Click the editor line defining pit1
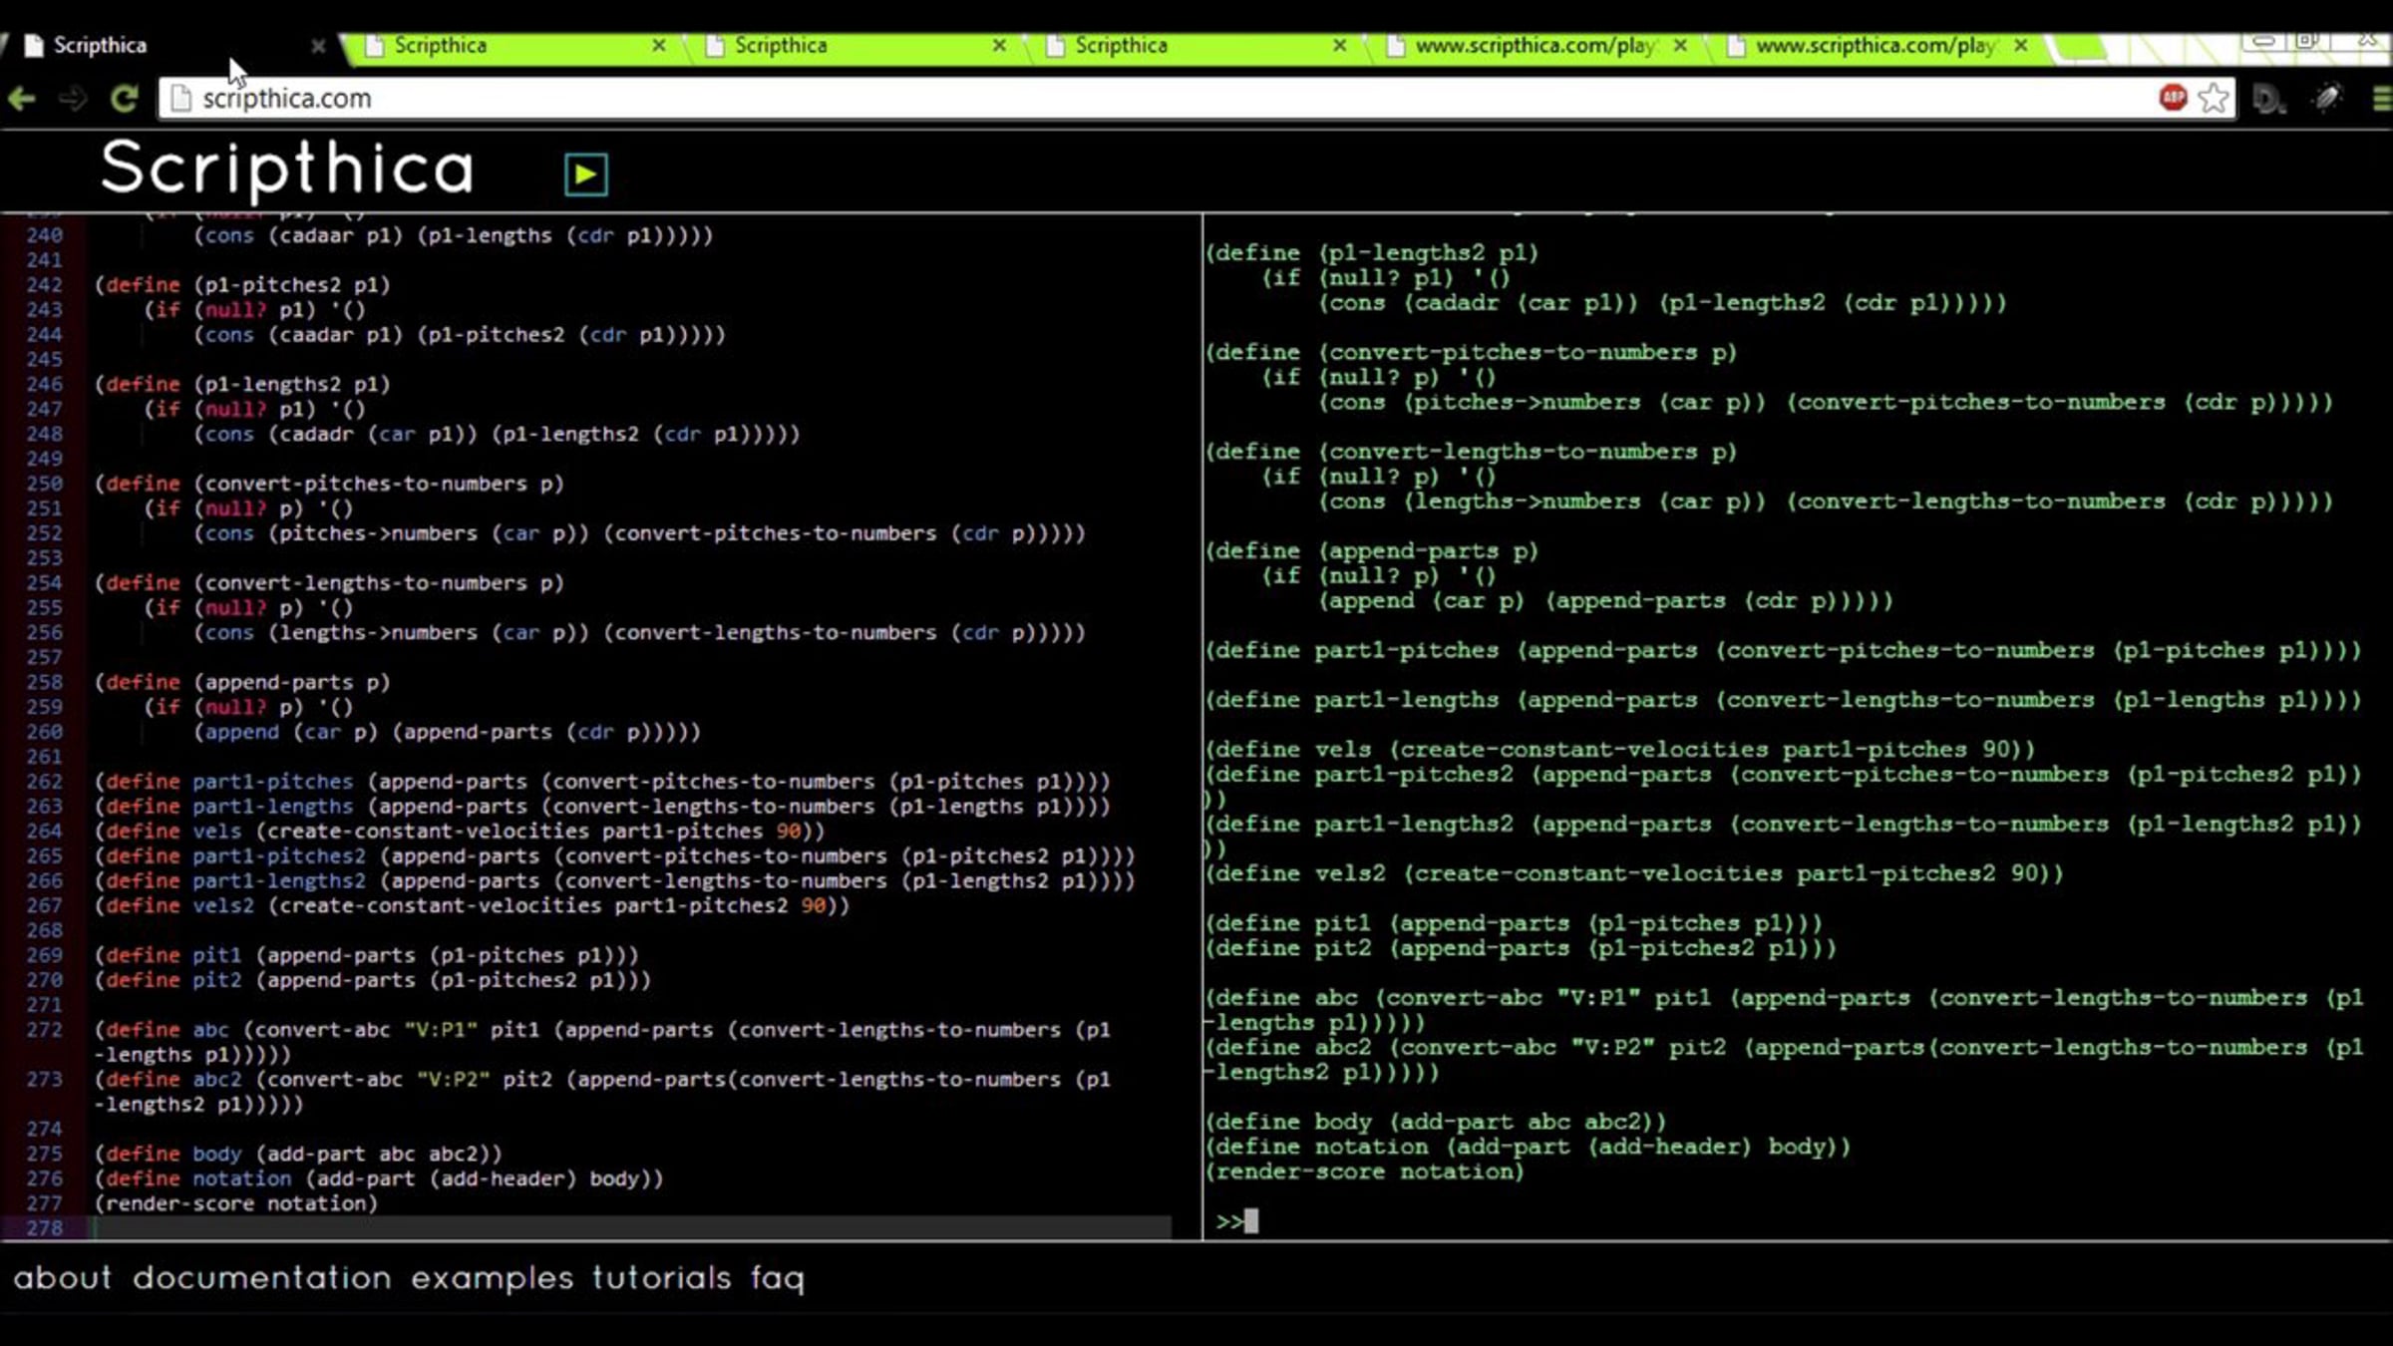Viewport: 2393px width, 1346px height. pyautogui.click(x=367, y=955)
